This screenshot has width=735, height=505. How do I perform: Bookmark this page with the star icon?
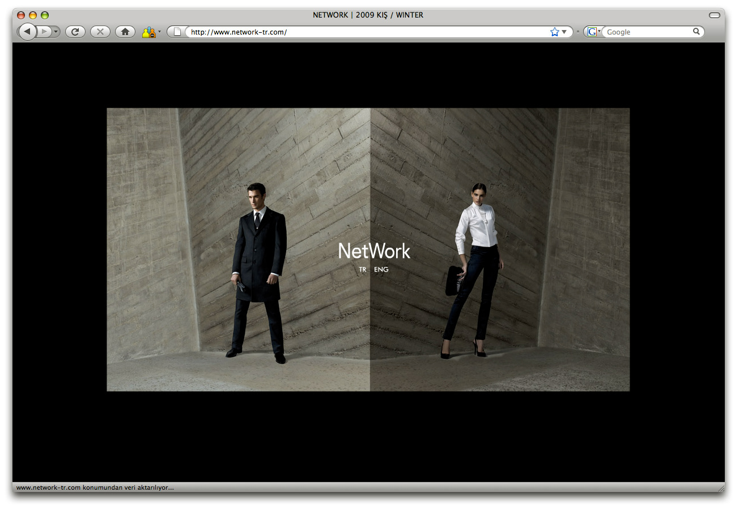tap(554, 32)
